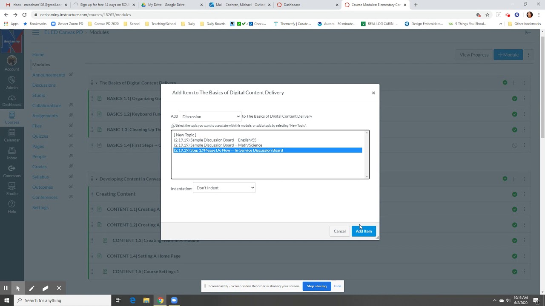Viewport: 545px width, 306px height.
Task: Click the Screencastify pause recording button
Action: [x=6, y=288]
